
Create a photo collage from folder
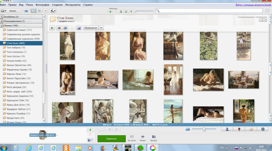pos(59,28)
